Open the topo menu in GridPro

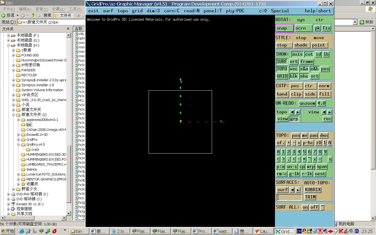pyautogui.click(x=122, y=11)
